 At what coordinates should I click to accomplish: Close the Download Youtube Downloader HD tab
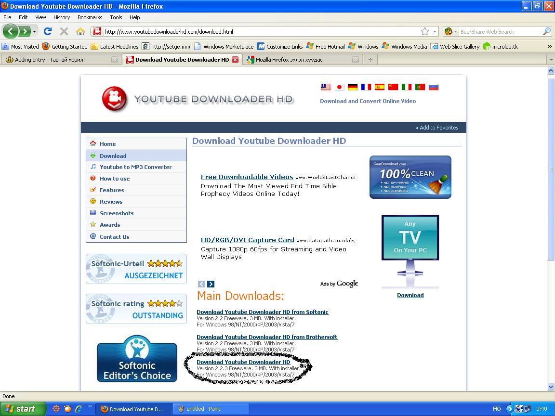[x=235, y=60]
